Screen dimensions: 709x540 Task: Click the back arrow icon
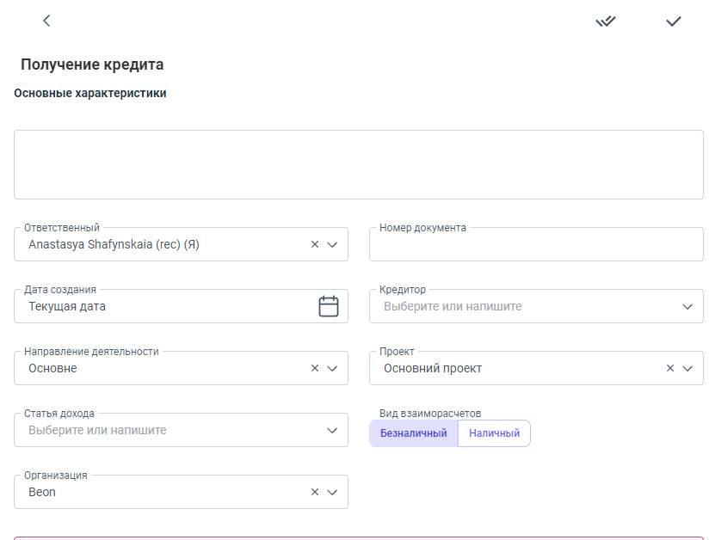46,21
